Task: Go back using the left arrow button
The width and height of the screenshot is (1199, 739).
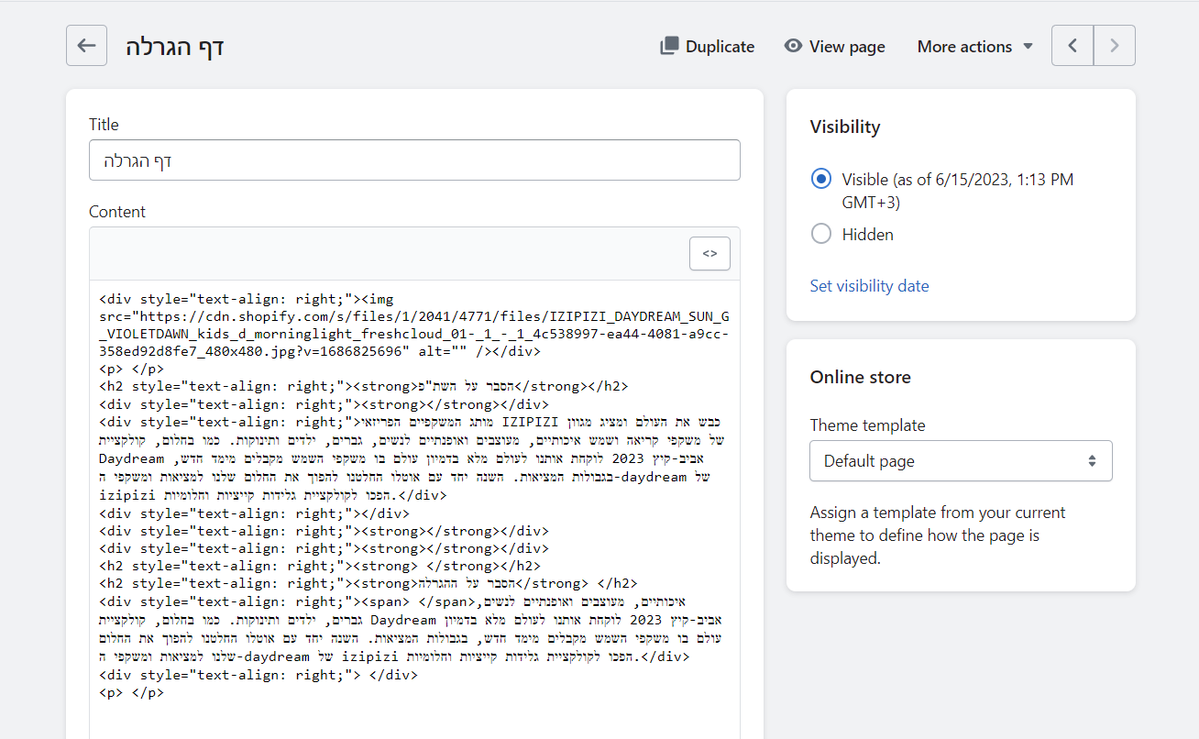Action: click(x=86, y=46)
